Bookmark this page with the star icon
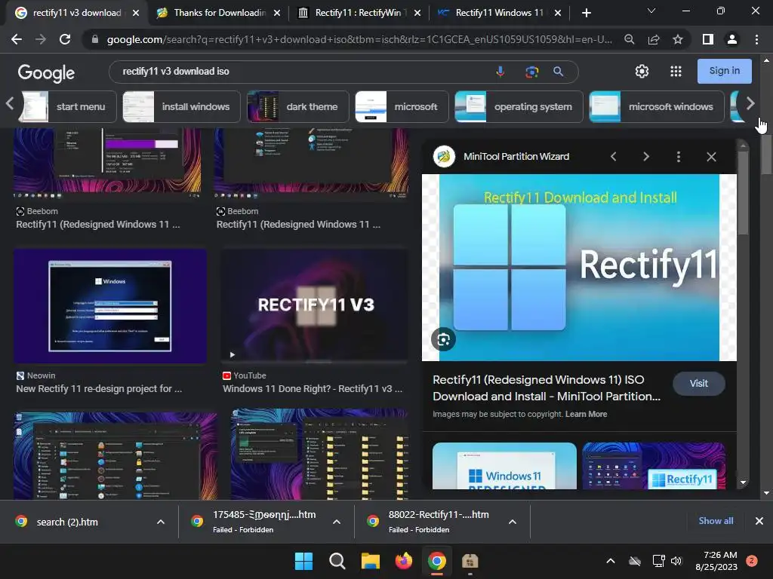The image size is (773, 579). (x=678, y=39)
